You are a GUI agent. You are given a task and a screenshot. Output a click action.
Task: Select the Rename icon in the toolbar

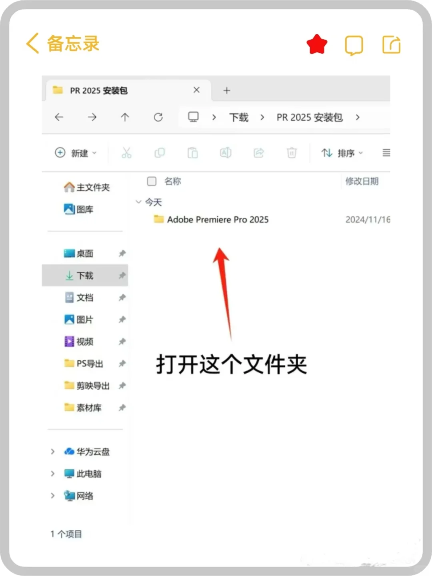click(x=225, y=153)
